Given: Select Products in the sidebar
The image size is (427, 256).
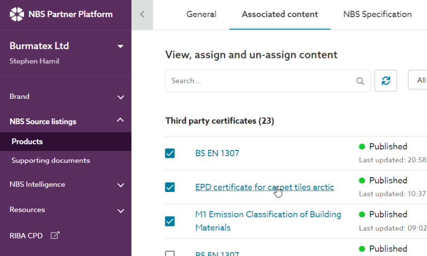Looking at the screenshot, I should 66,141.
